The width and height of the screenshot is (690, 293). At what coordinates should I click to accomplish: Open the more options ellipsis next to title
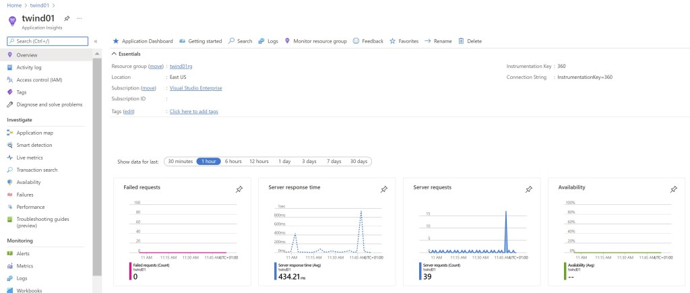pyautogui.click(x=80, y=18)
